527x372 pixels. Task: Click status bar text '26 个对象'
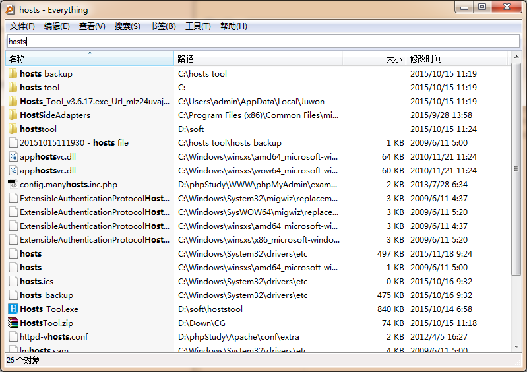[23, 361]
